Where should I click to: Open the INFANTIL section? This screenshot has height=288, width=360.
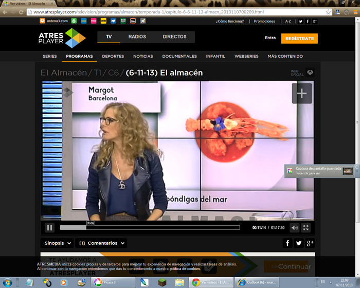(x=215, y=56)
